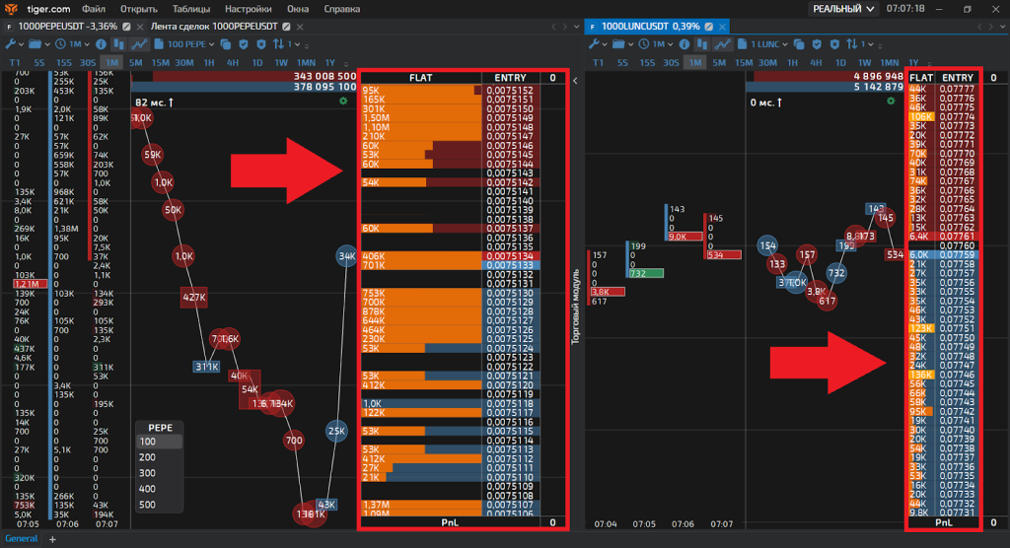
Task: Open the wrench settings tool in LUNC chart
Action: point(594,44)
